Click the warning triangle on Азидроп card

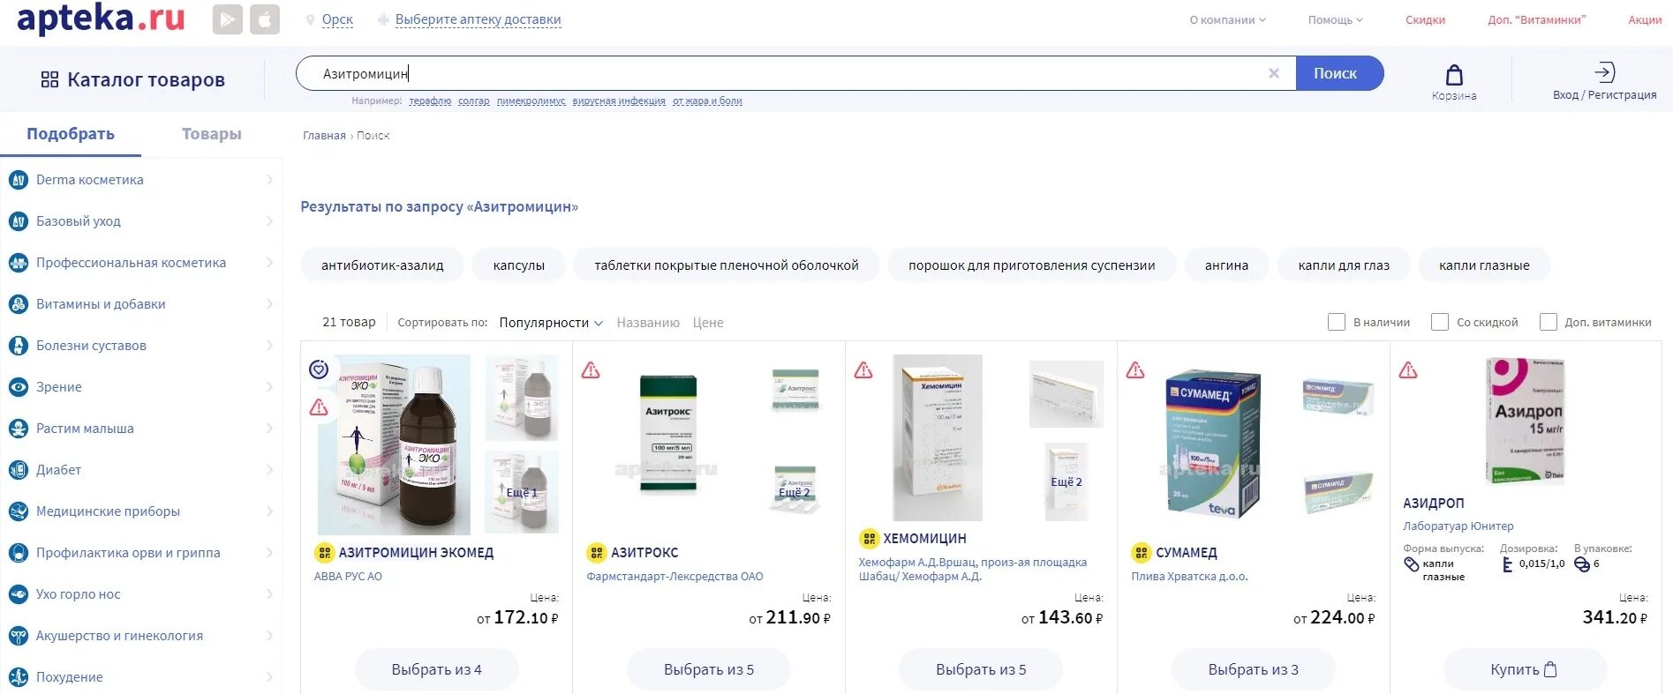[1408, 370]
